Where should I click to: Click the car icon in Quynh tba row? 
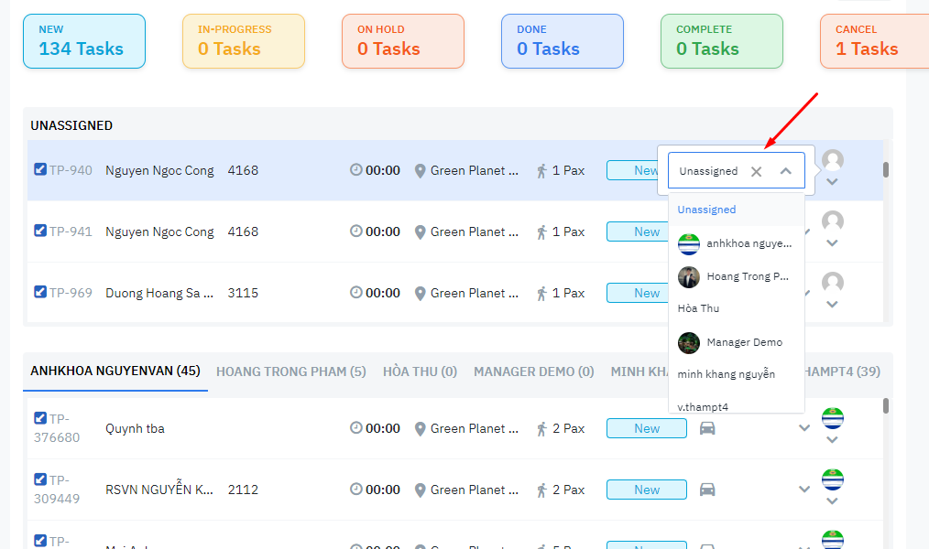[707, 428]
